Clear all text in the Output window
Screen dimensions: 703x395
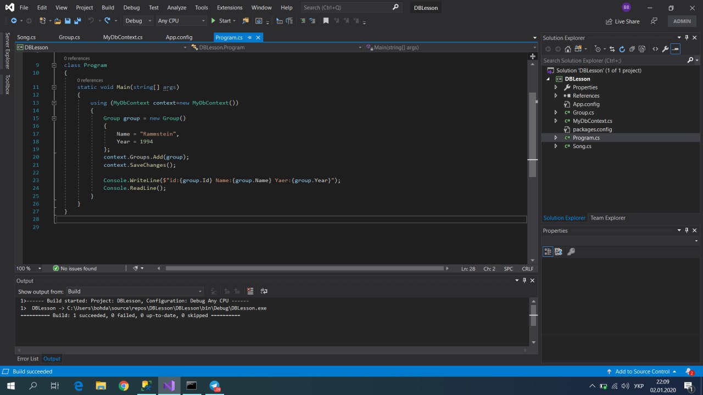pyautogui.click(x=250, y=291)
